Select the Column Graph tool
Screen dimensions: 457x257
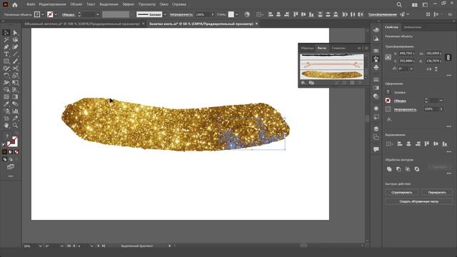[x=15, y=111]
